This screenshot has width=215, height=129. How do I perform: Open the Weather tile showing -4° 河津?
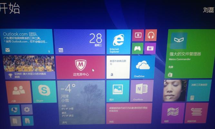[x=82, y=102]
